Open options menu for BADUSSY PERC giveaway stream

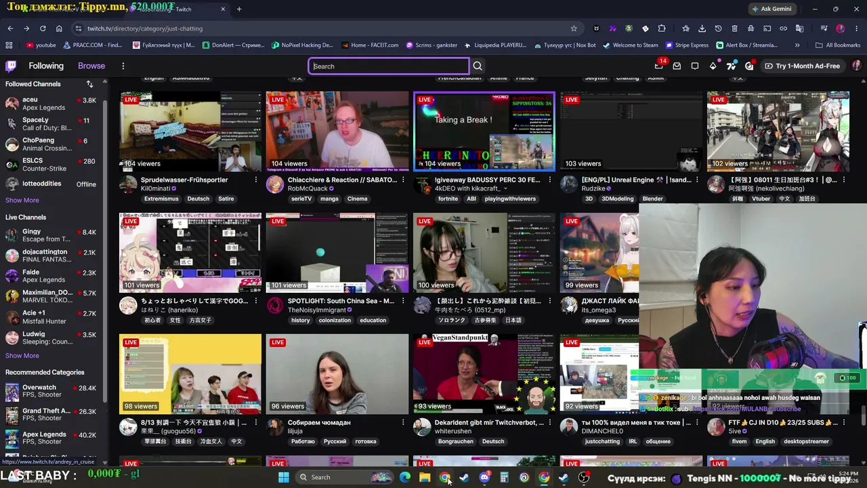click(550, 180)
